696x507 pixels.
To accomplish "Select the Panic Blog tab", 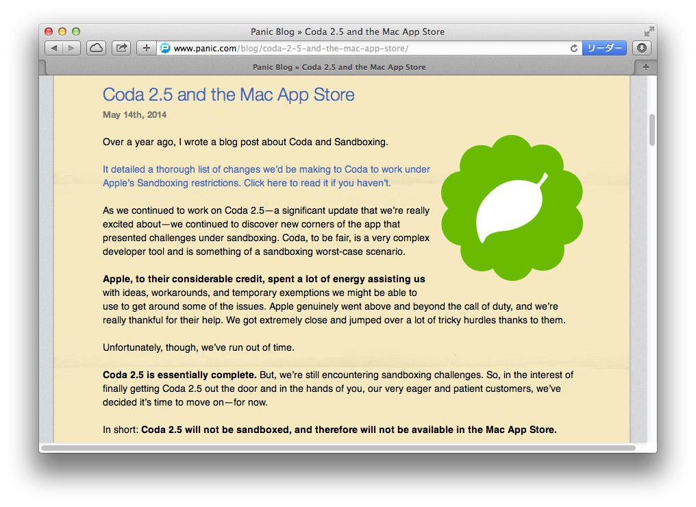I will coord(339,67).
